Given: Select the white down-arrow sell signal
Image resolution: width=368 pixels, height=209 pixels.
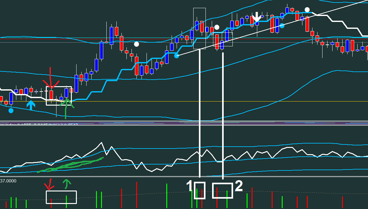Looking at the screenshot, I should [257, 17].
